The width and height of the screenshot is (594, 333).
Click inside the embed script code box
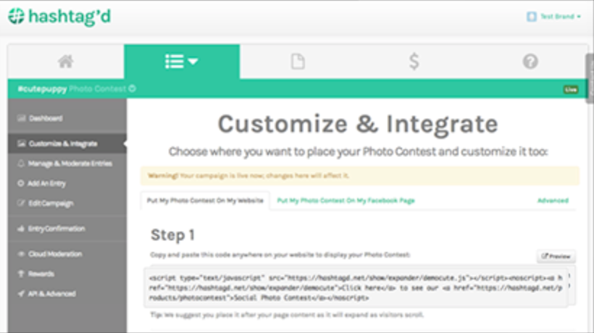[356, 287]
